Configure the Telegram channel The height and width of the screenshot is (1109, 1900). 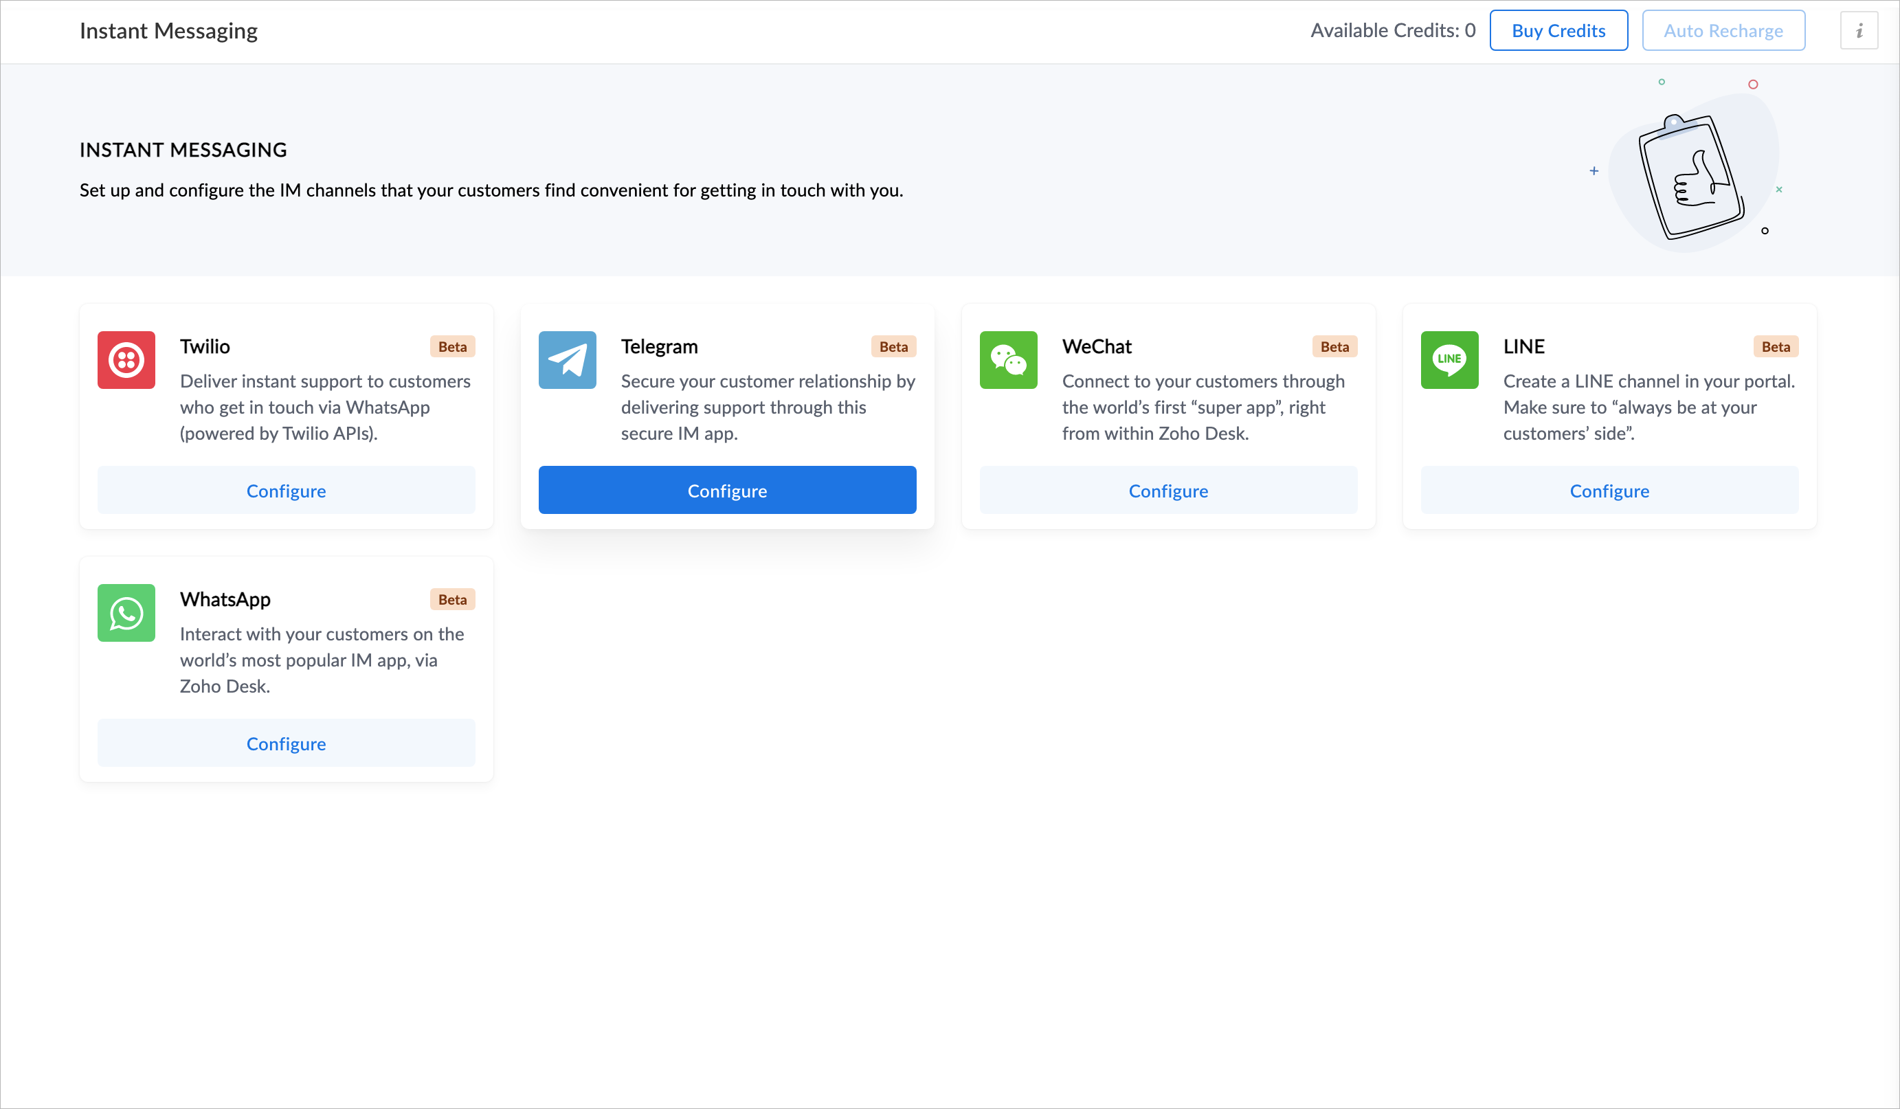pyautogui.click(x=727, y=490)
